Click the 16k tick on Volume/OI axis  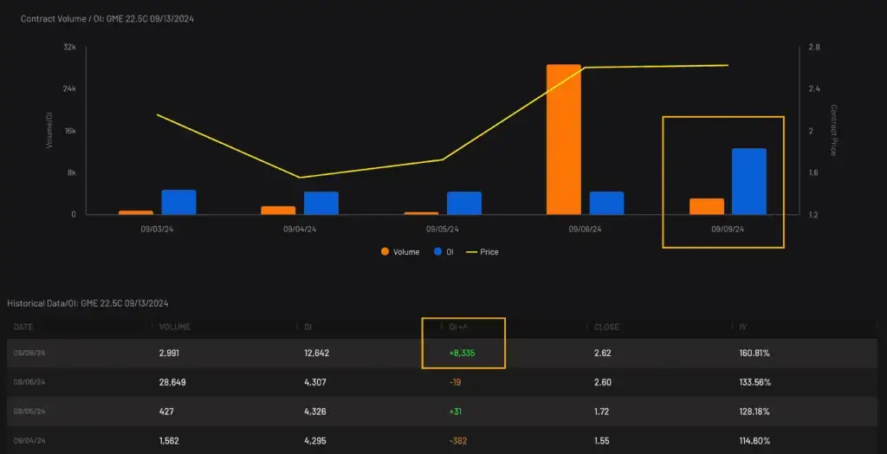click(x=69, y=131)
